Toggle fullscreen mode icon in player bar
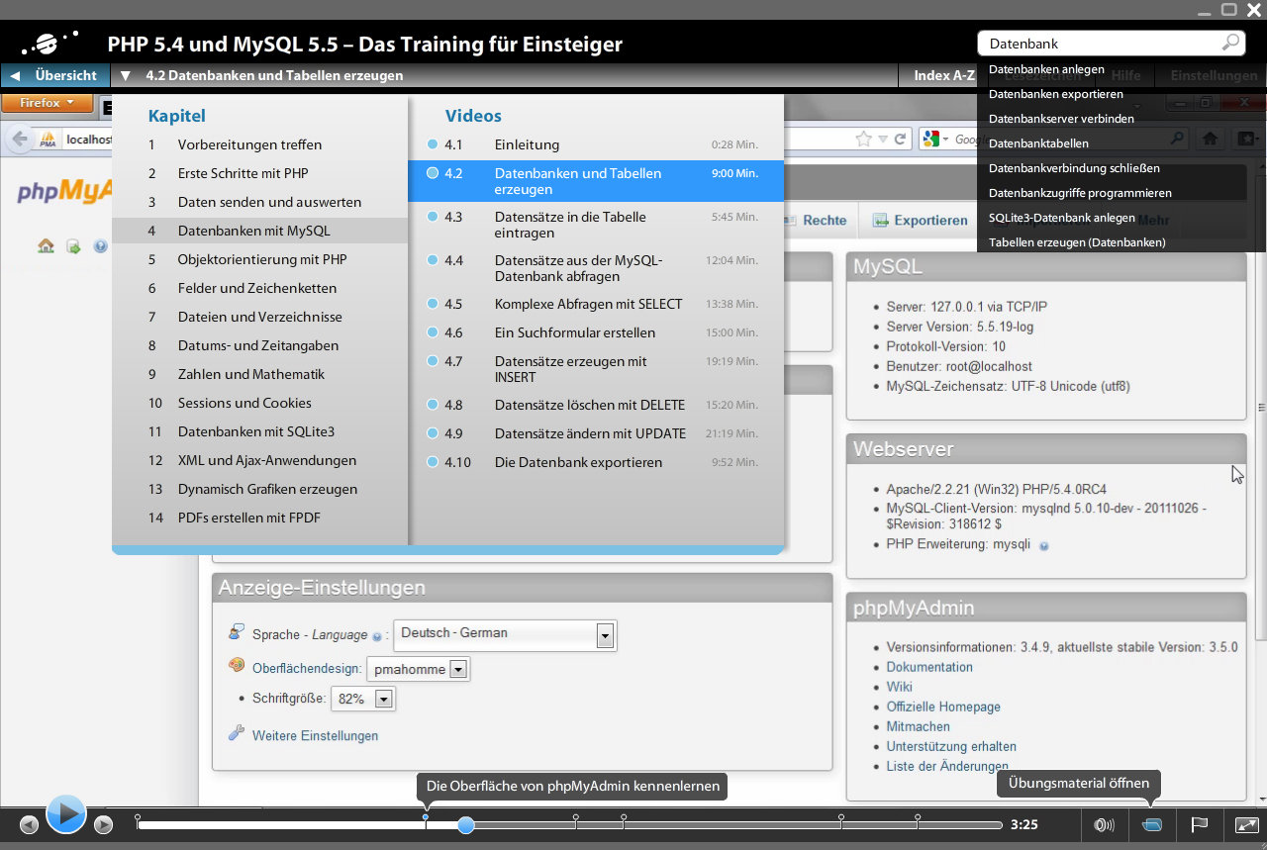This screenshot has width=1267, height=850. [1246, 824]
